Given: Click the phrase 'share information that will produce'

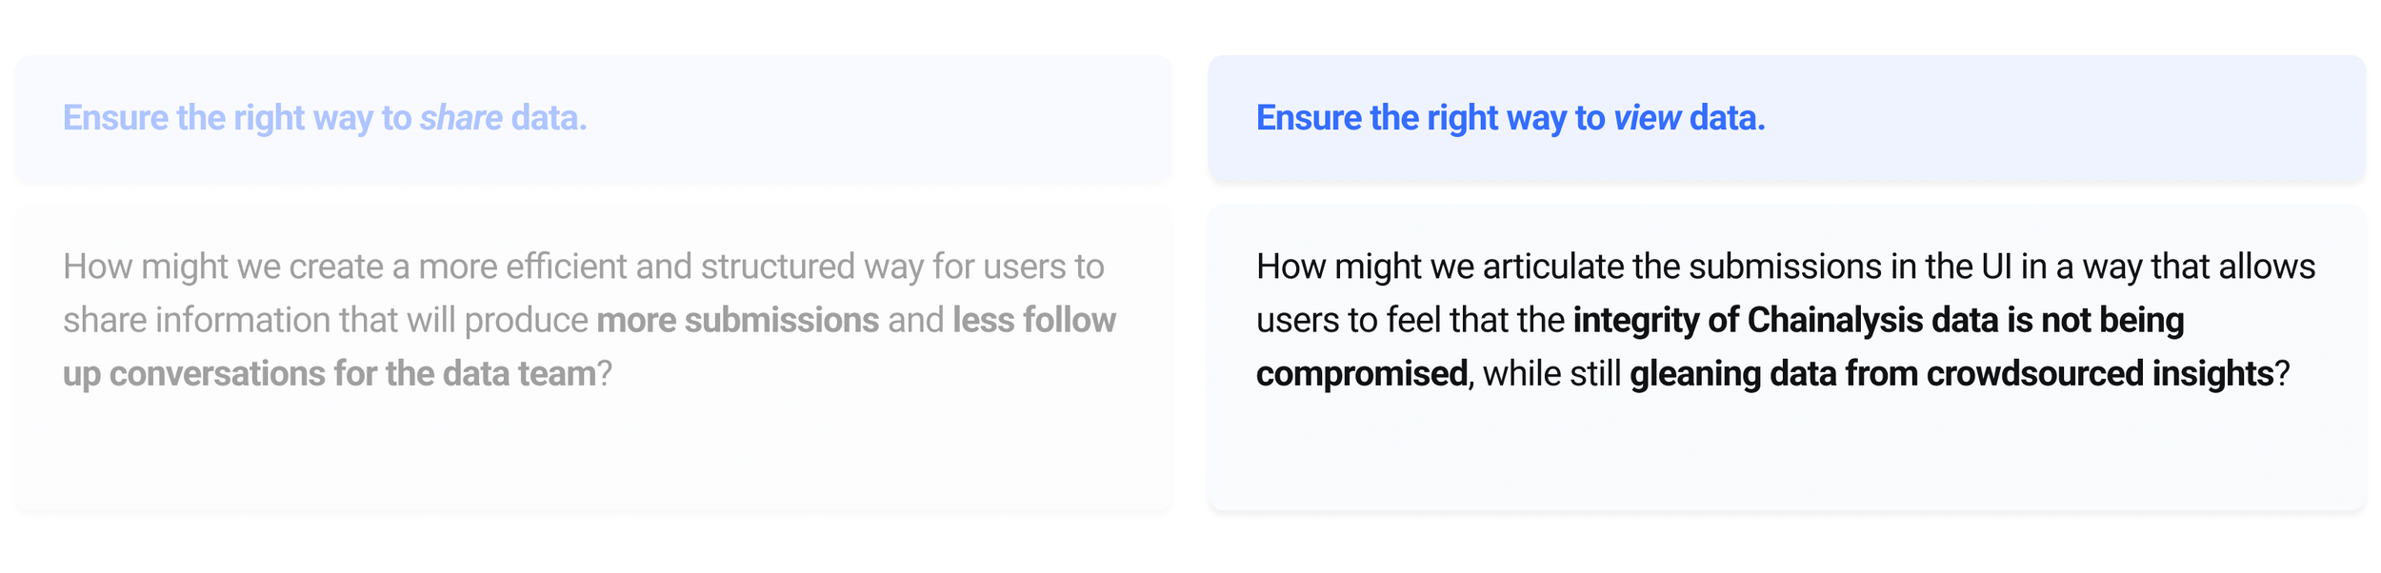Looking at the screenshot, I should [x=326, y=320].
